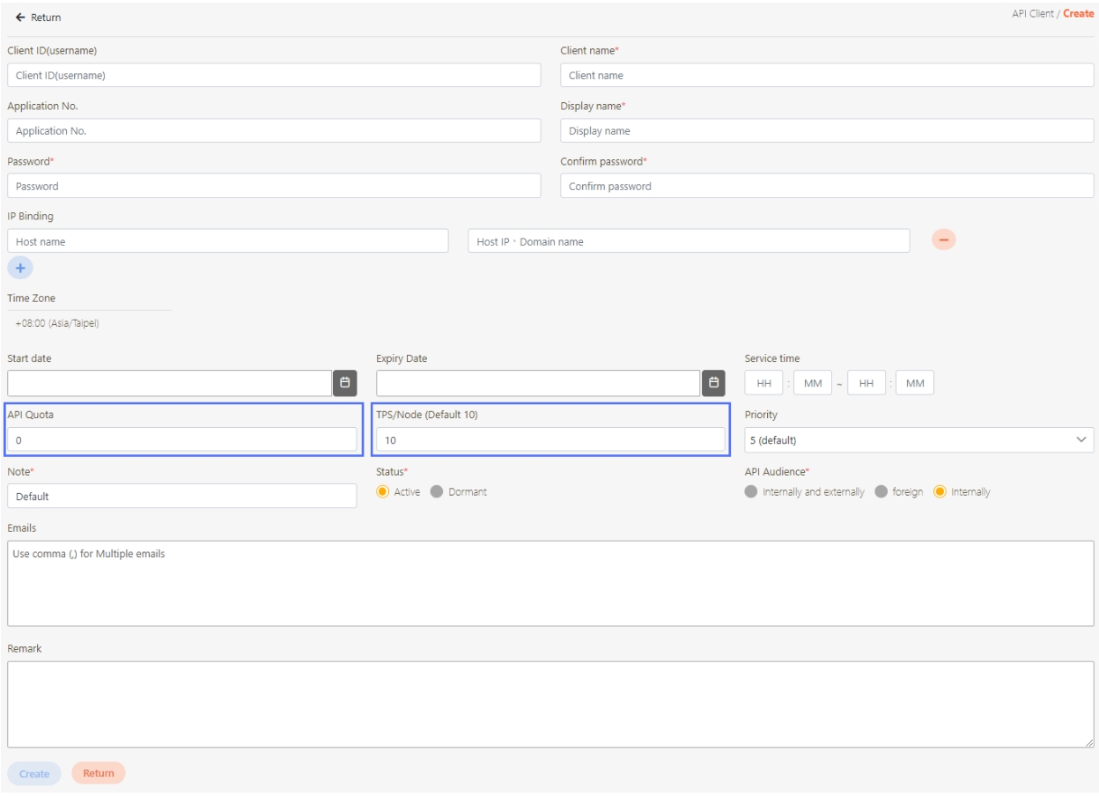The width and height of the screenshot is (1099, 796).
Task: Click the Host IP, Domain name field
Action: tap(689, 241)
